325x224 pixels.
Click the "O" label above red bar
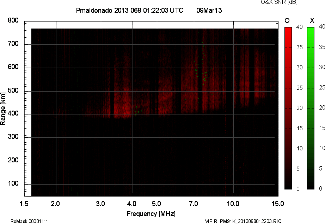coord(288,21)
